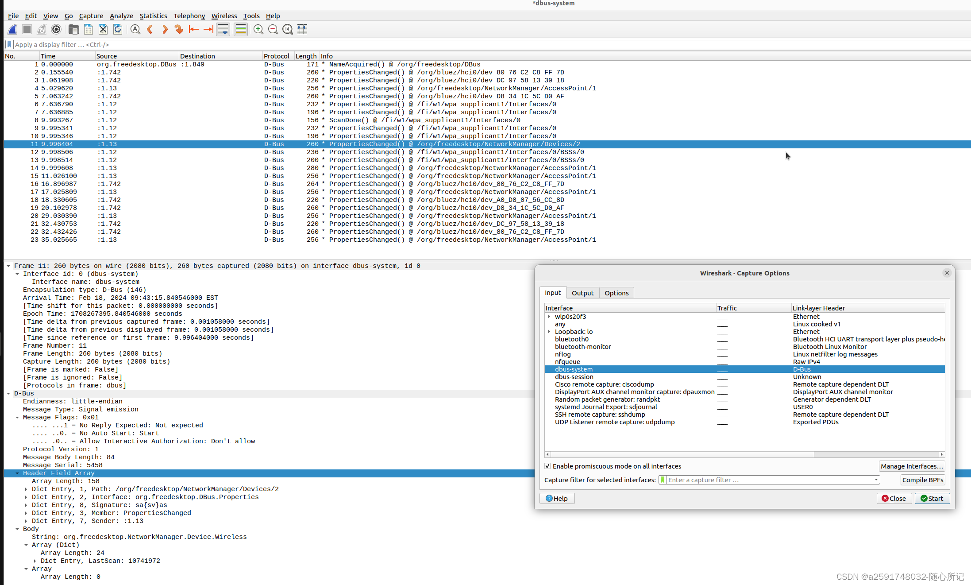The width and height of the screenshot is (971, 585).
Task: Collapse the Header Field Array tree node
Action: pyautogui.click(x=17, y=473)
